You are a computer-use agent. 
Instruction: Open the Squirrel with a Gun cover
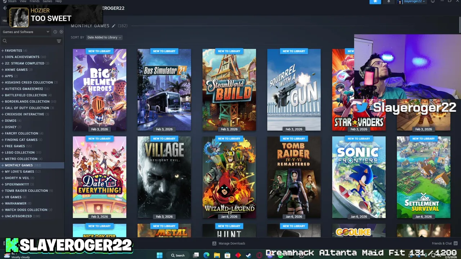[294, 90]
